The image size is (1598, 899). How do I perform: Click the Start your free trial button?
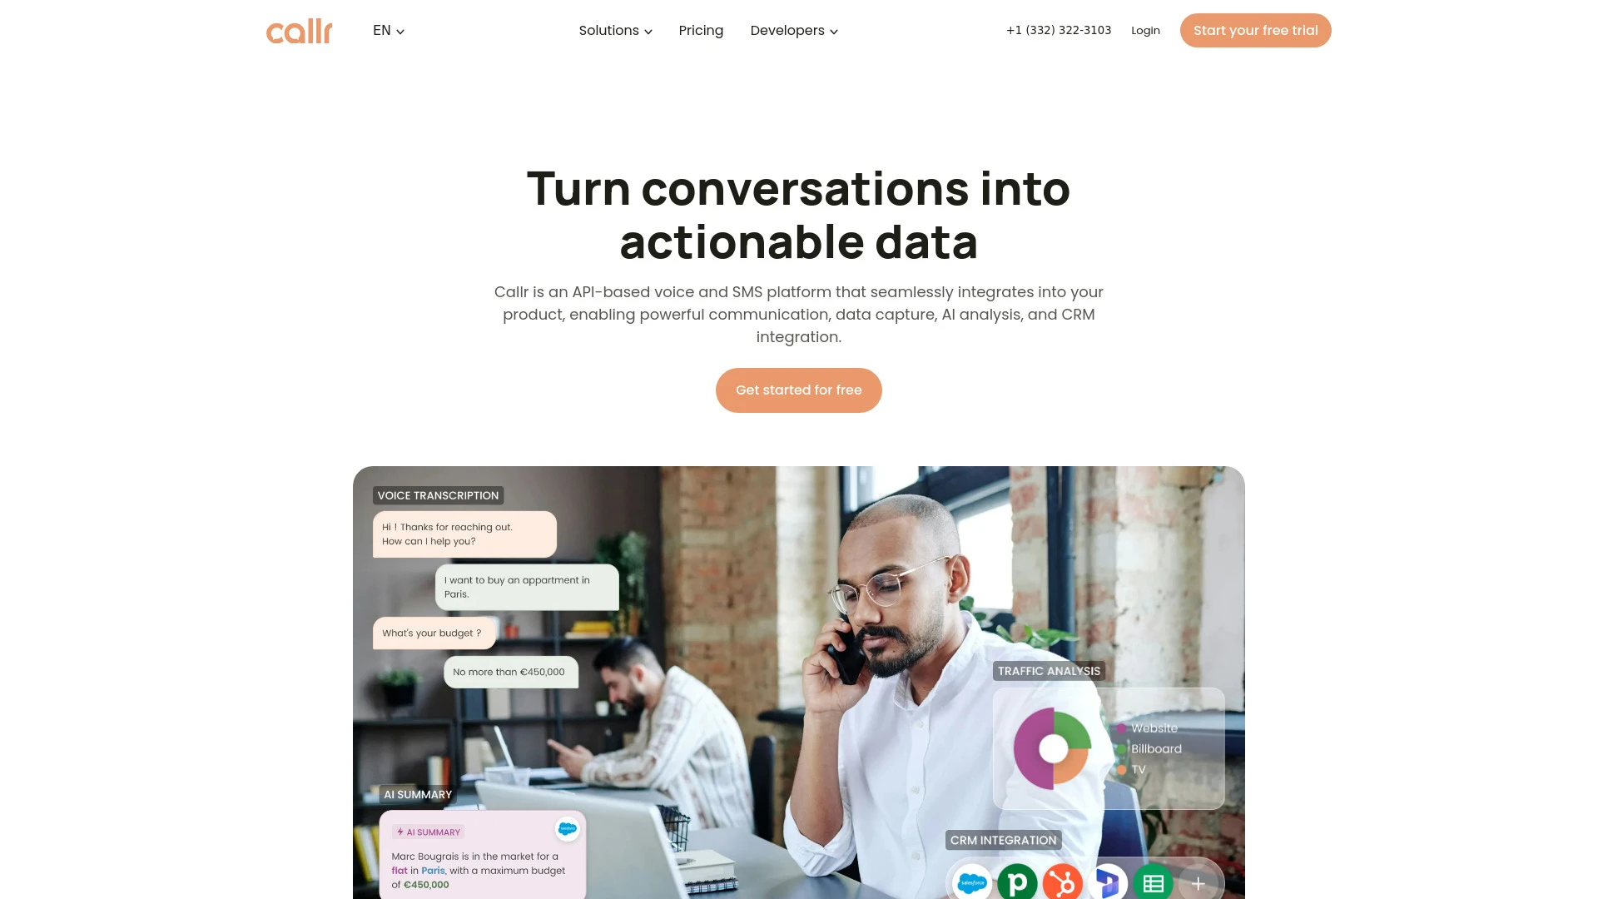1256,30
